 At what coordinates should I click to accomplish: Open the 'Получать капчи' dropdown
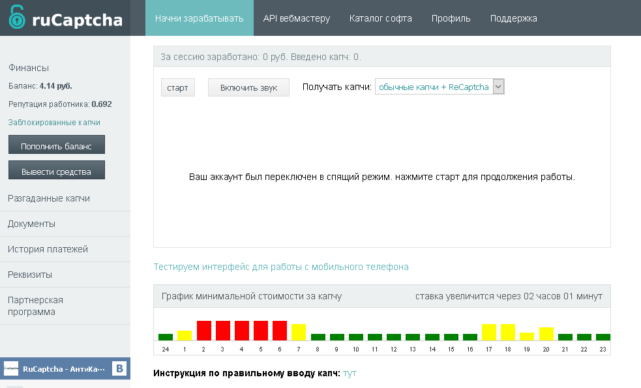coord(440,87)
